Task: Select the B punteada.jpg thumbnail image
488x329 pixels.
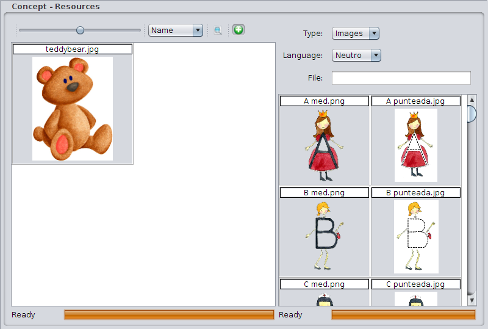Action: point(416,237)
